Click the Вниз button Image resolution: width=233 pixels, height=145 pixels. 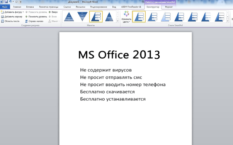pyautogui.click(x=53, y=17)
